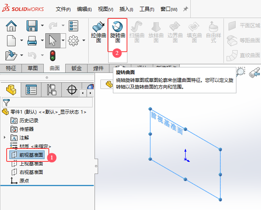Open File Properties list icon
Image resolution: width=261 pixels, height=210 pixels.
pyautogui.click(x=73, y=26)
